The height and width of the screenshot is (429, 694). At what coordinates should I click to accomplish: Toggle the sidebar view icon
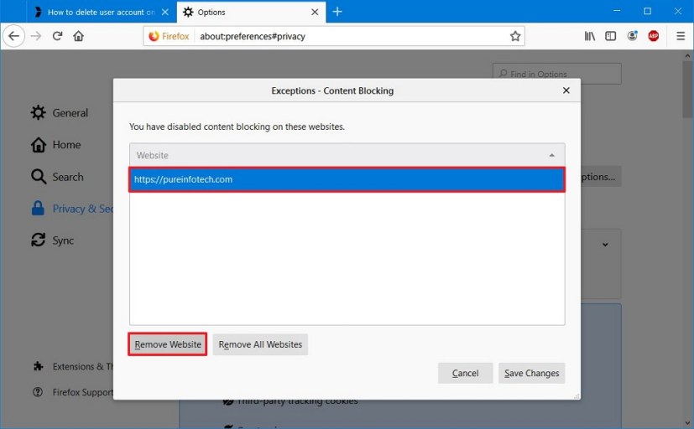tap(610, 36)
